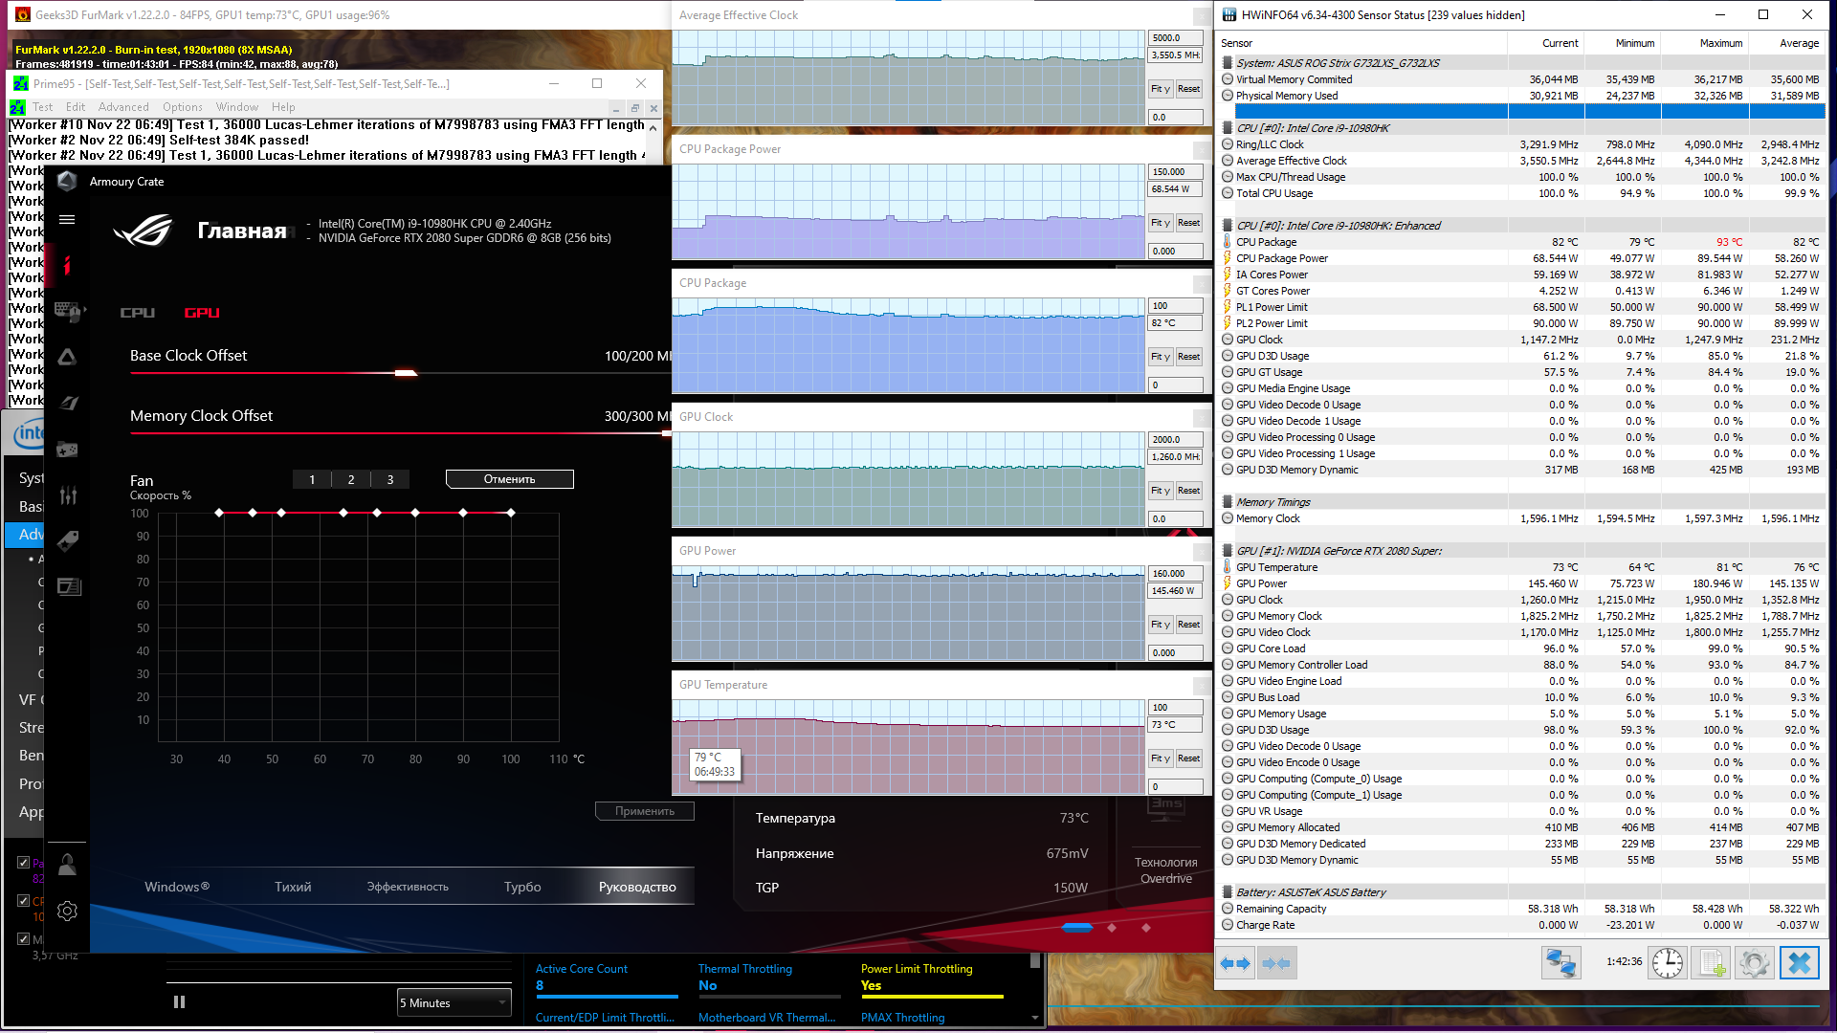Switch to the CPU toggle in Armoury Crate

click(138, 313)
